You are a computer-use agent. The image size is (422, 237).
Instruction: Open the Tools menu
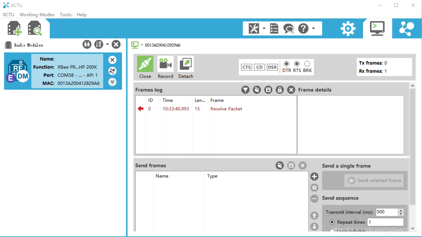pyautogui.click(x=65, y=14)
